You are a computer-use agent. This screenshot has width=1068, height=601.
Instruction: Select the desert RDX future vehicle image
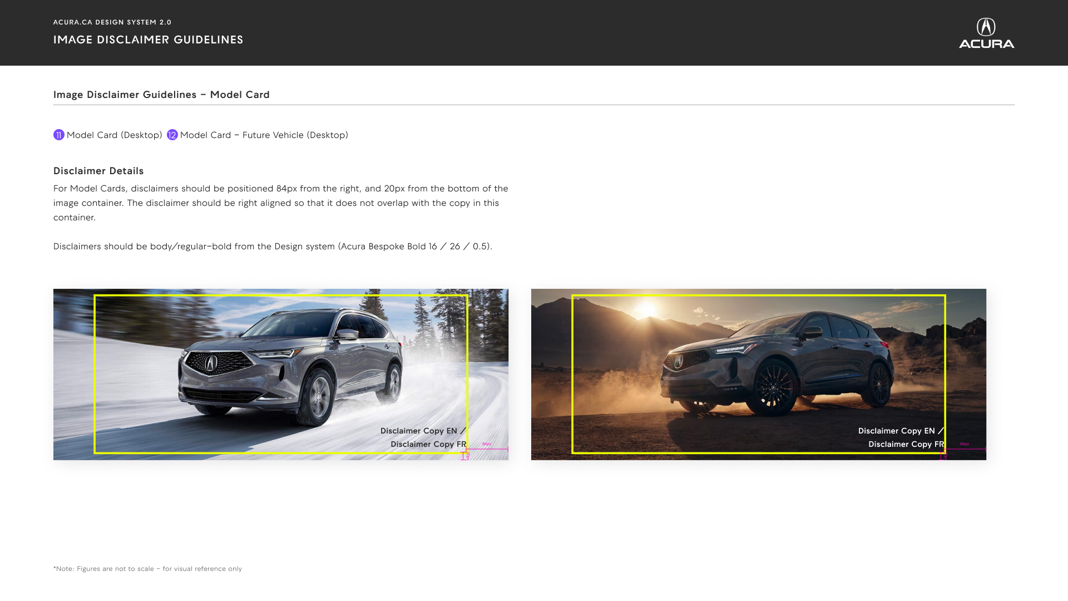(759, 375)
